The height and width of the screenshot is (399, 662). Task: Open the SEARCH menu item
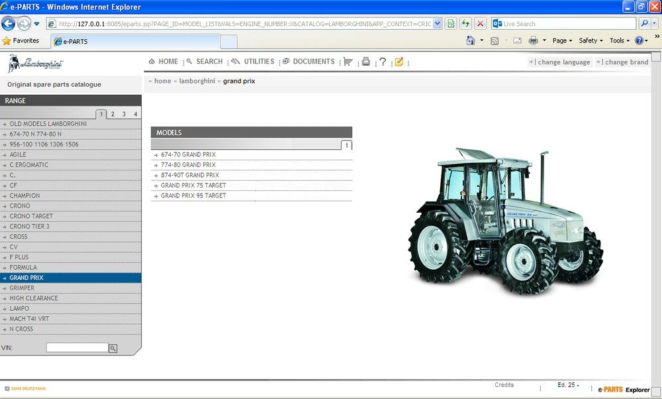[x=205, y=62]
